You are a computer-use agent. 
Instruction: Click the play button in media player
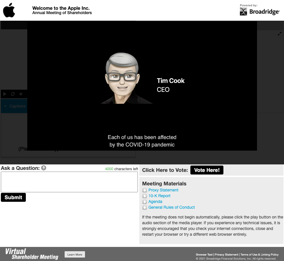click(5, 94)
